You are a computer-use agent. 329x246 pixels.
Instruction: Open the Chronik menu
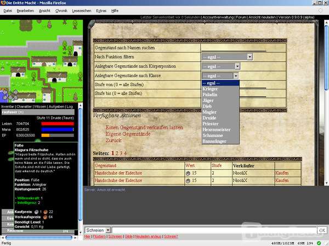[x=61, y=11]
